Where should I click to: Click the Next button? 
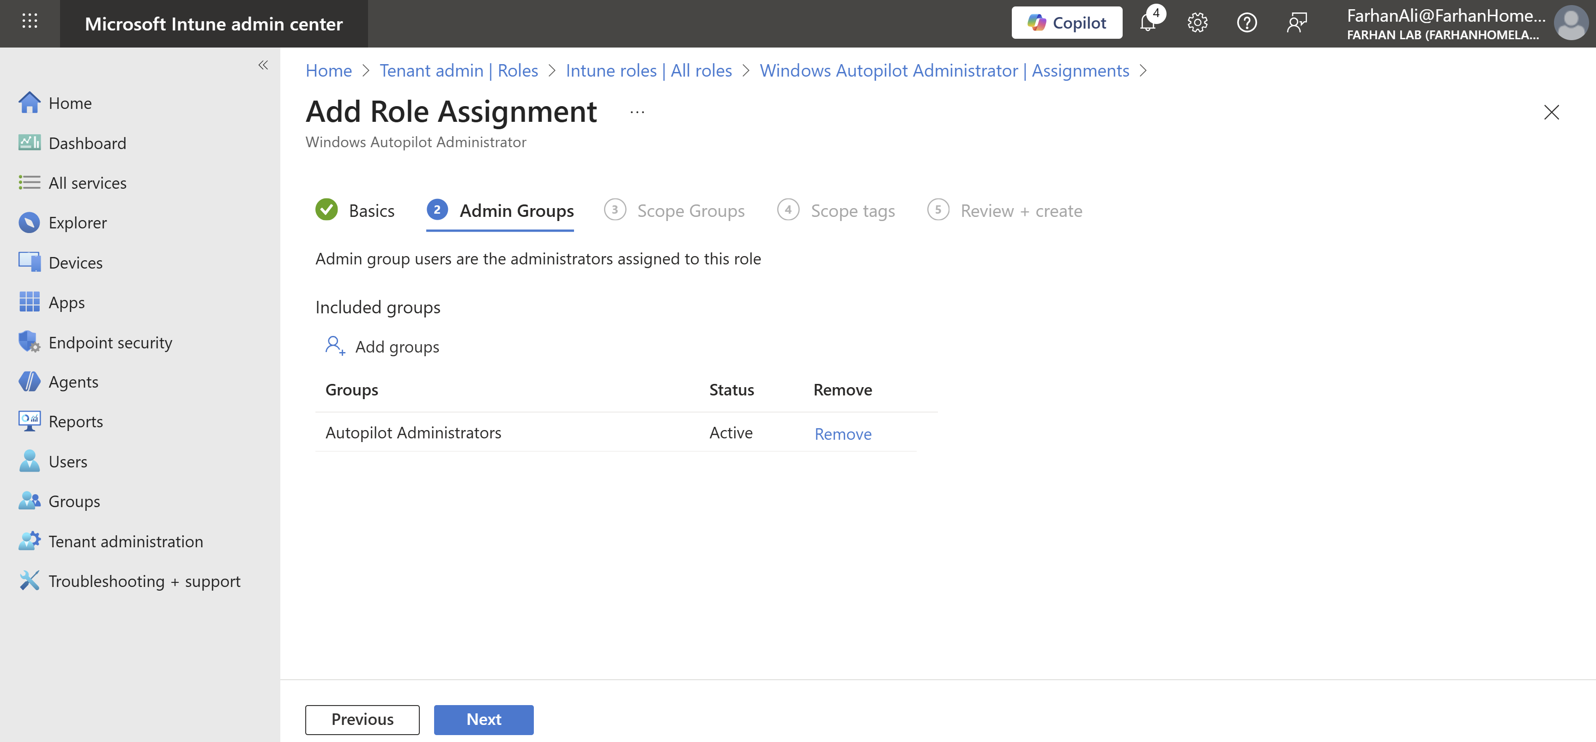(x=483, y=720)
